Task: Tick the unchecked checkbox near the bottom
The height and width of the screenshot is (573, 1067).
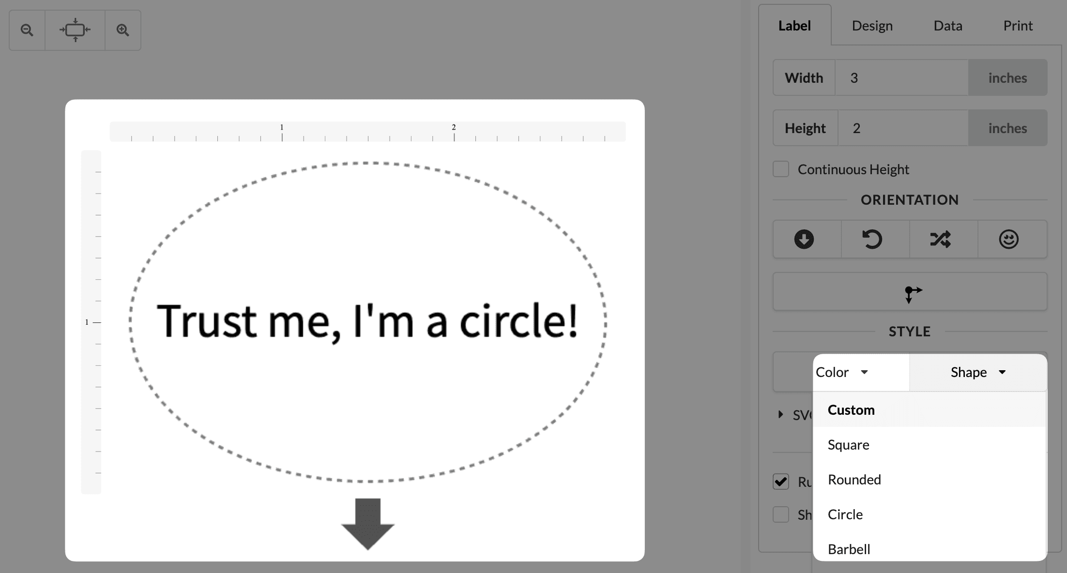Action: point(781,514)
